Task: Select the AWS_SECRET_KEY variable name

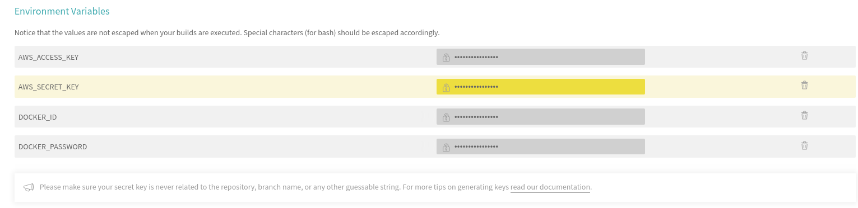Action: pos(48,87)
